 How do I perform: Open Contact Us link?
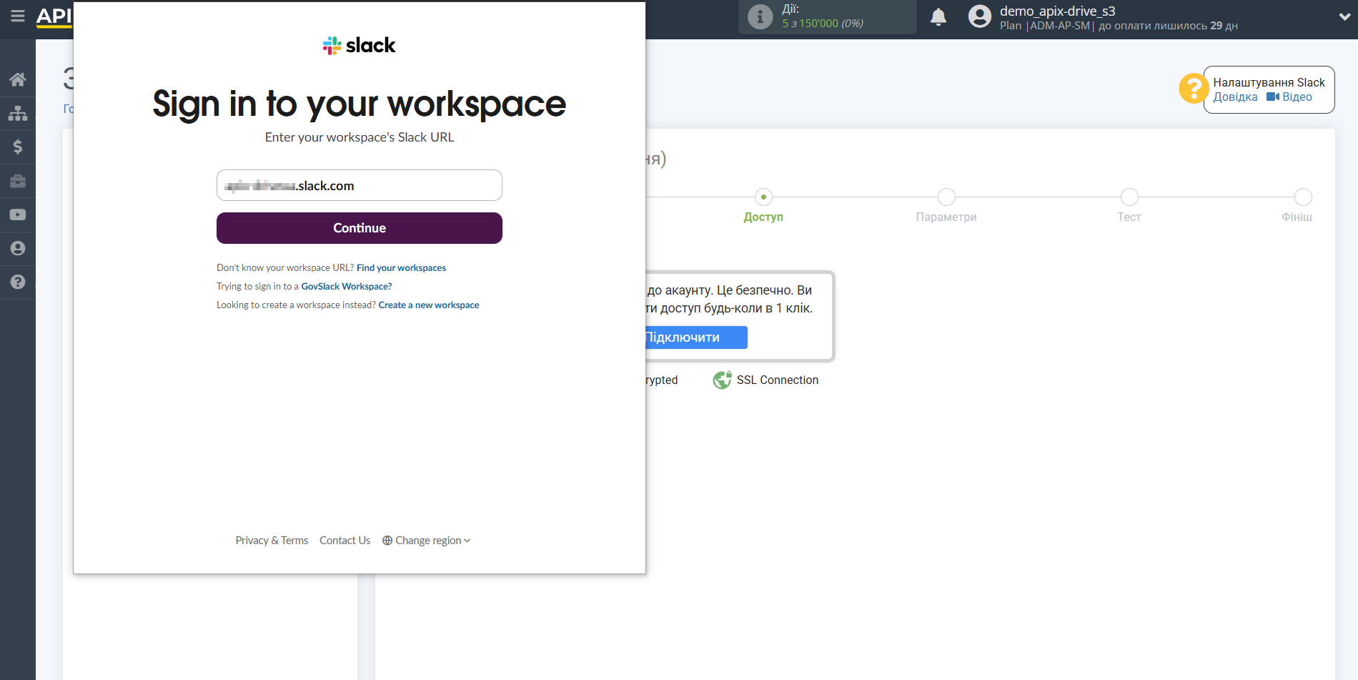coord(345,541)
